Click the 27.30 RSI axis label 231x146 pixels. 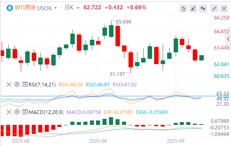click(222, 104)
